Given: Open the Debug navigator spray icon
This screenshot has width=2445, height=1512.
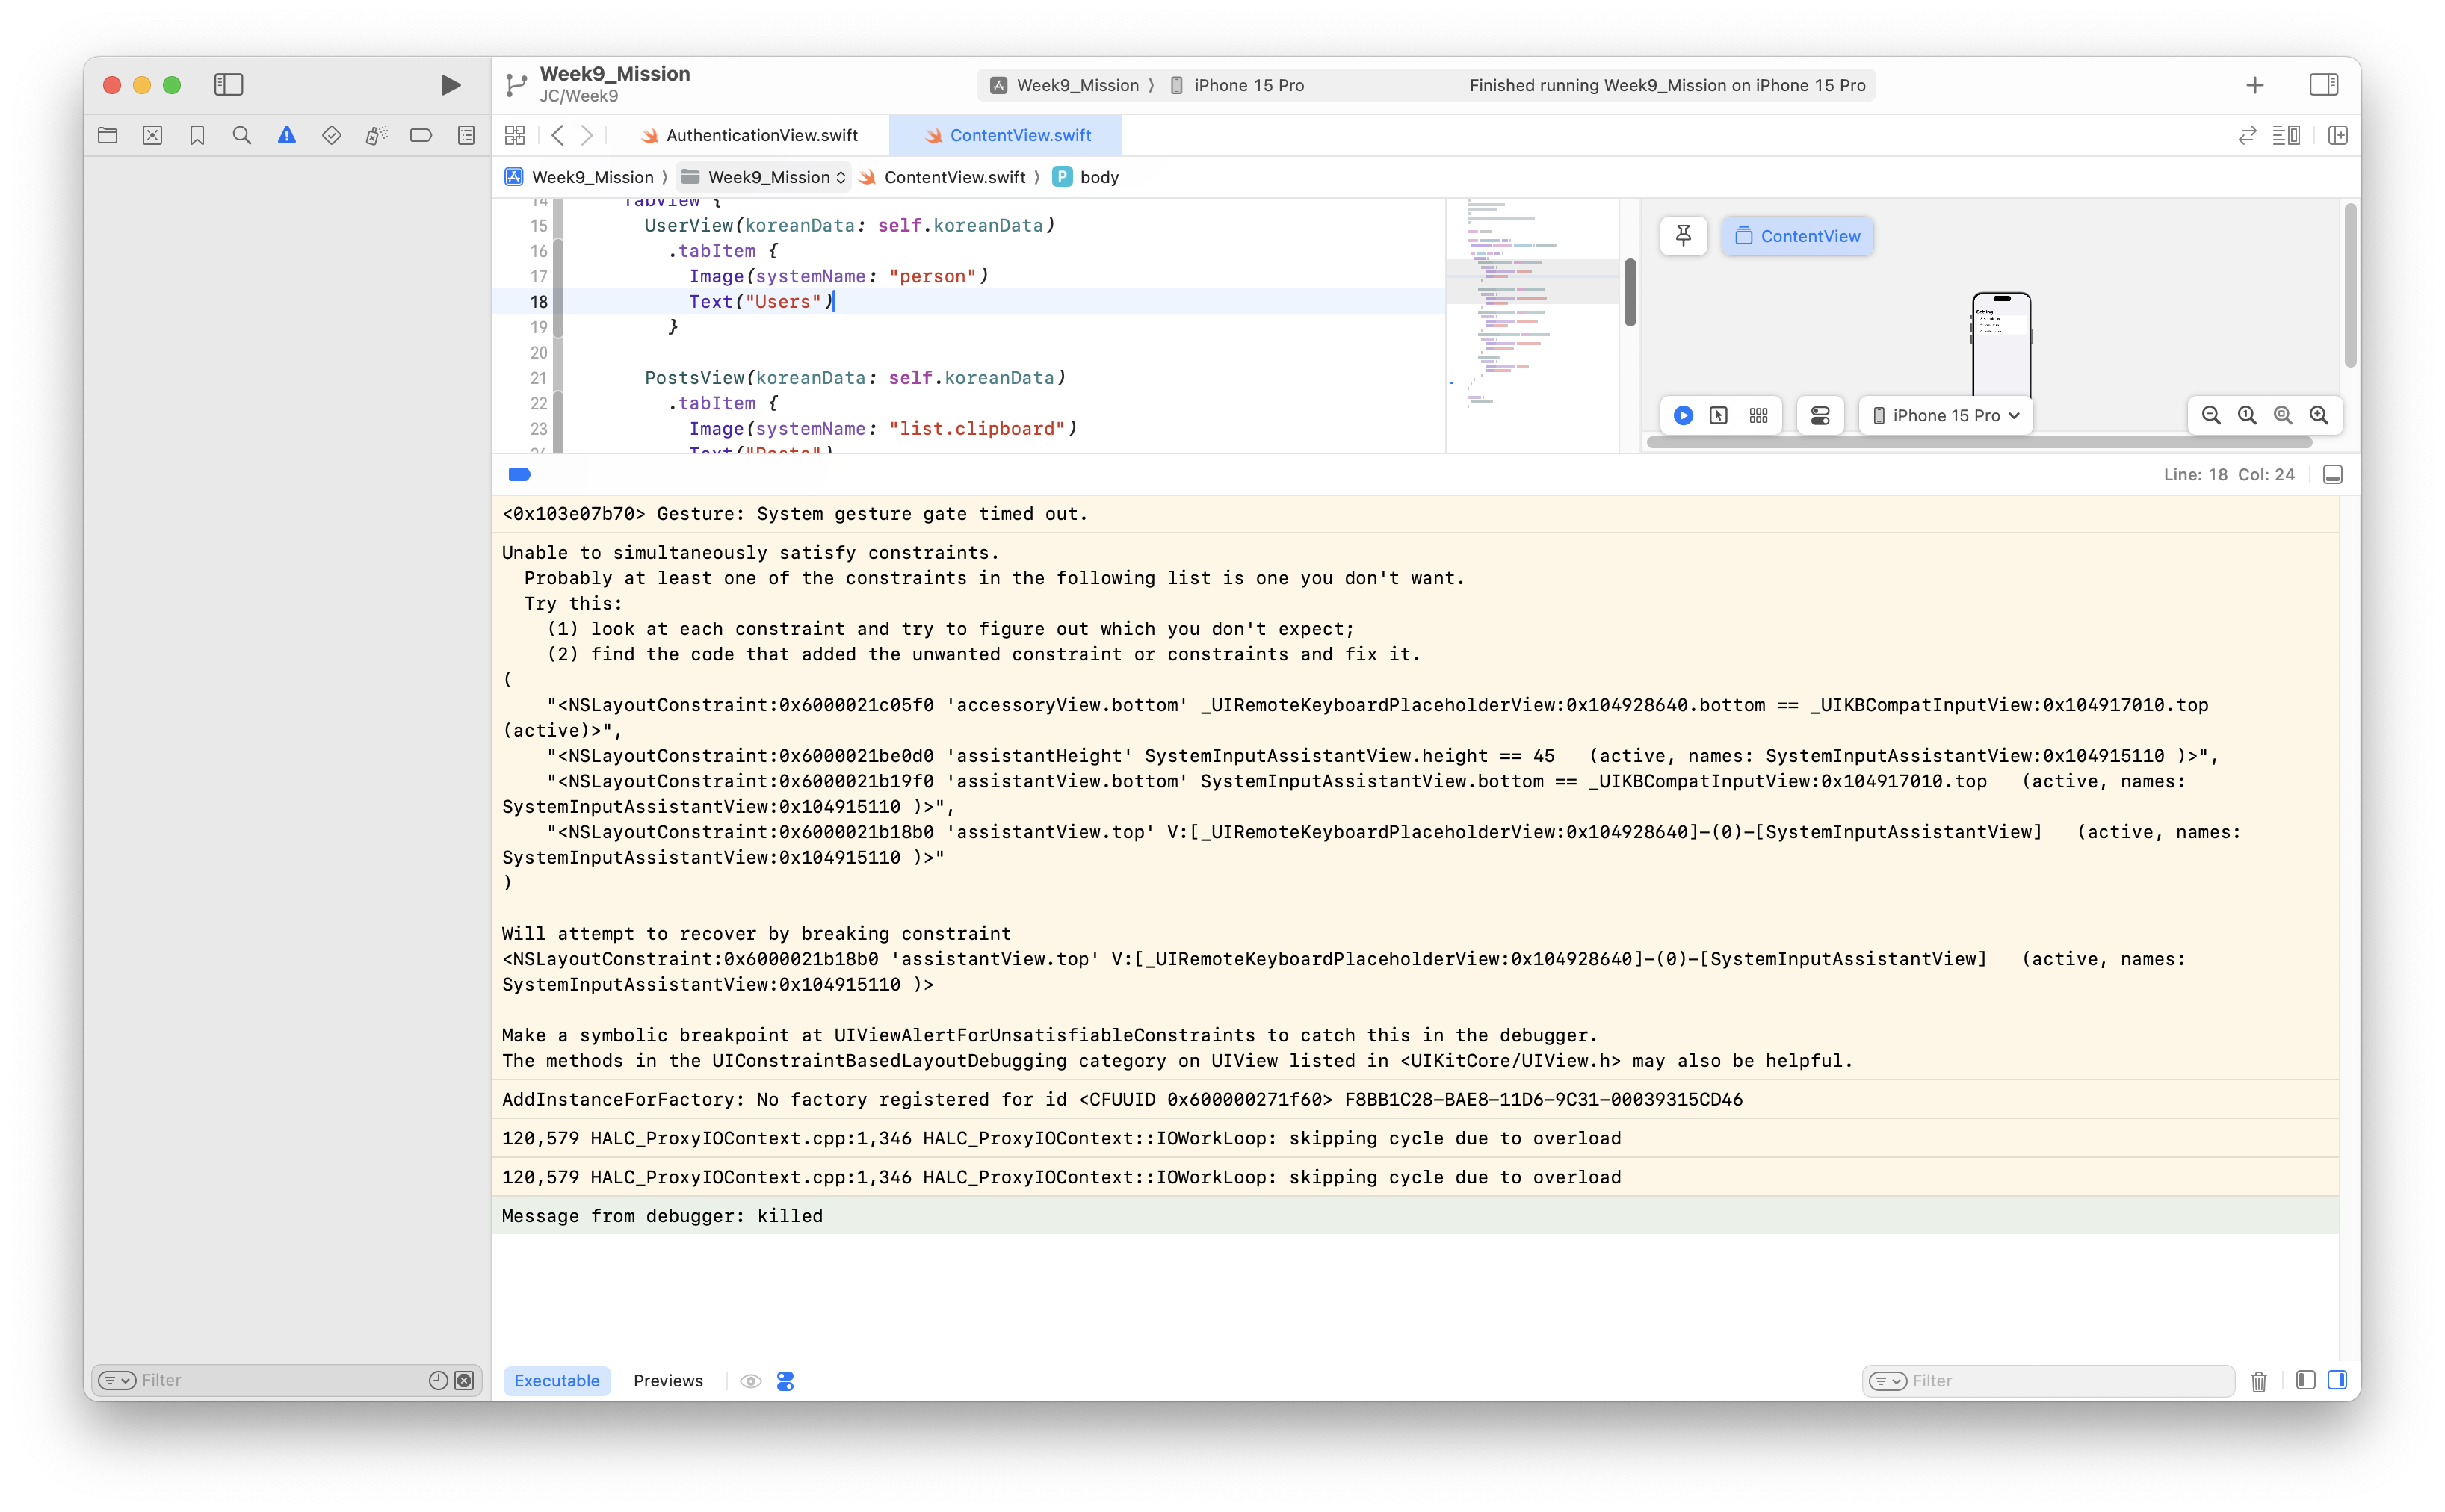Looking at the screenshot, I should coord(376,135).
